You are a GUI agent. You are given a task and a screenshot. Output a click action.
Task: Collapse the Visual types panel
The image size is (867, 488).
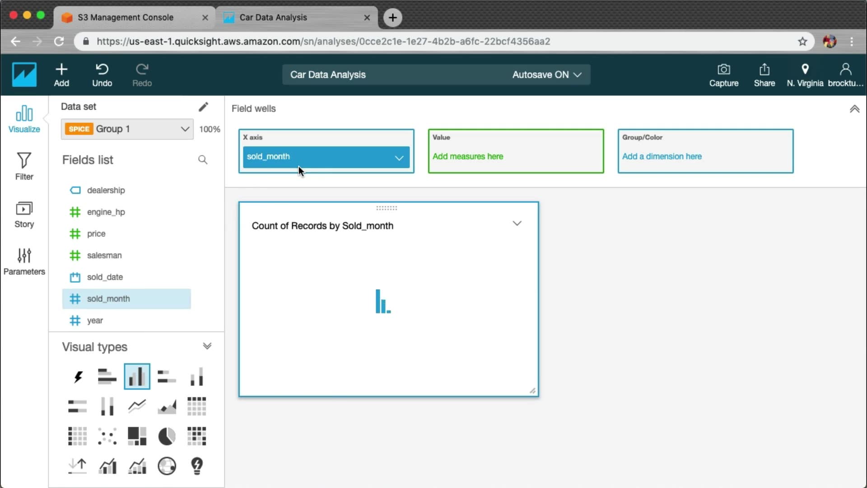tap(207, 347)
